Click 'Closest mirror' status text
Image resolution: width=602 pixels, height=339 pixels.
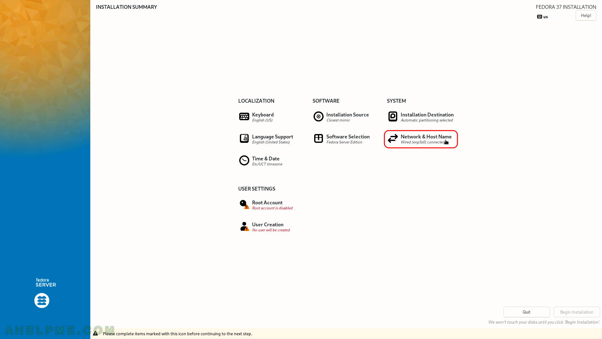338,120
